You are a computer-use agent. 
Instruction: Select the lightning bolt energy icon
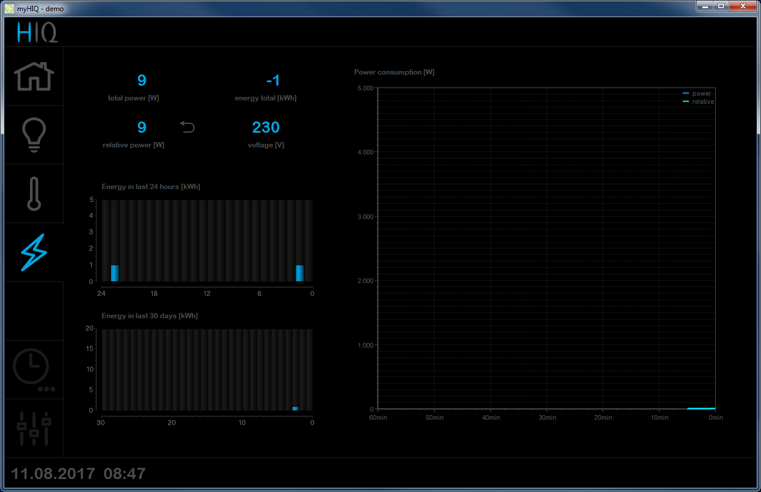pyautogui.click(x=33, y=252)
